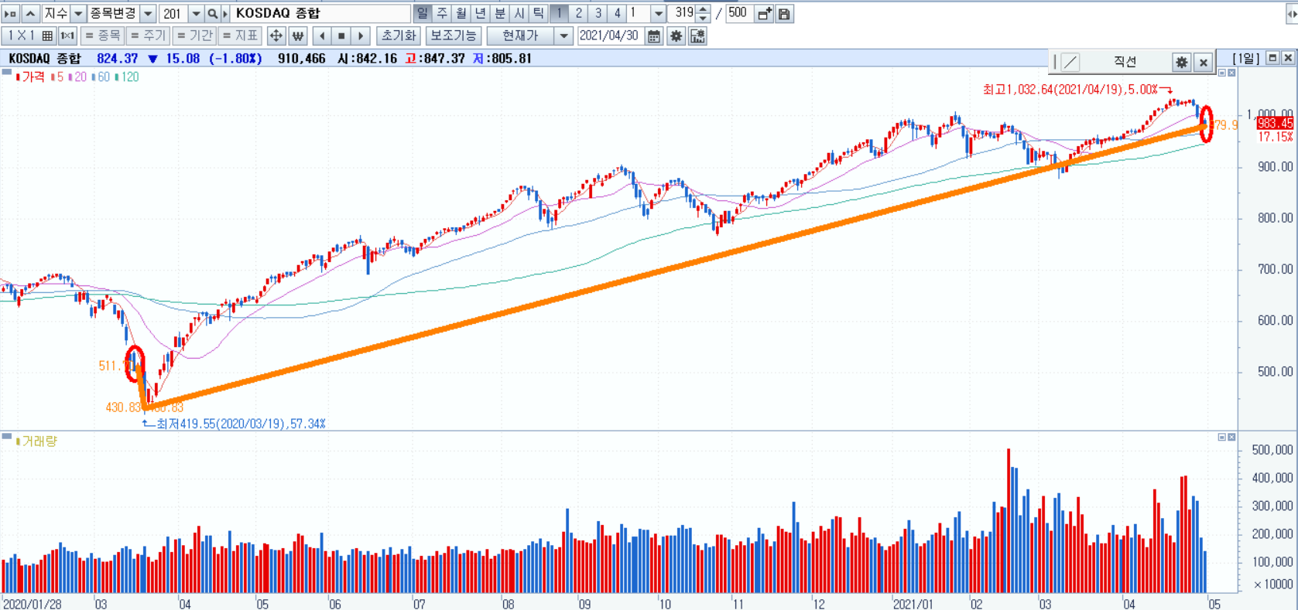Click the won currency symbol icon
The width and height of the screenshot is (1298, 610).
(x=298, y=36)
